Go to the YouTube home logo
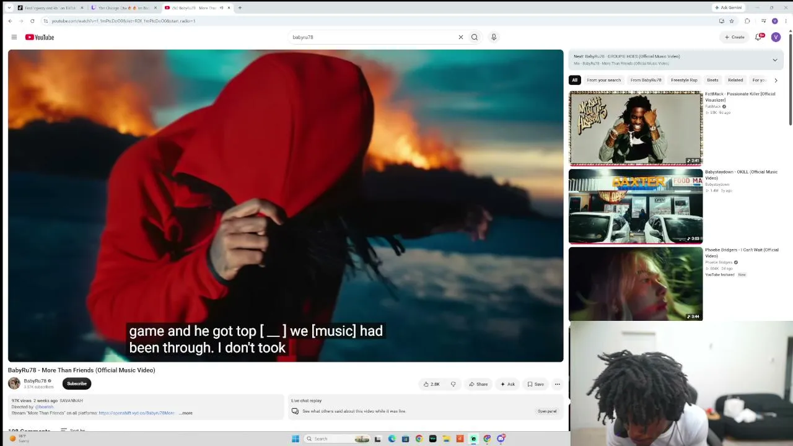The width and height of the screenshot is (793, 446). (40, 37)
